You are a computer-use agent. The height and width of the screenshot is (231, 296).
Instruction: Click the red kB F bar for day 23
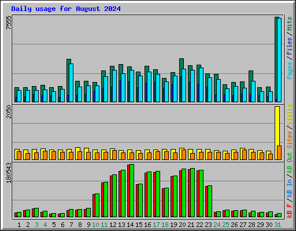pyautogui.click(x=206, y=202)
